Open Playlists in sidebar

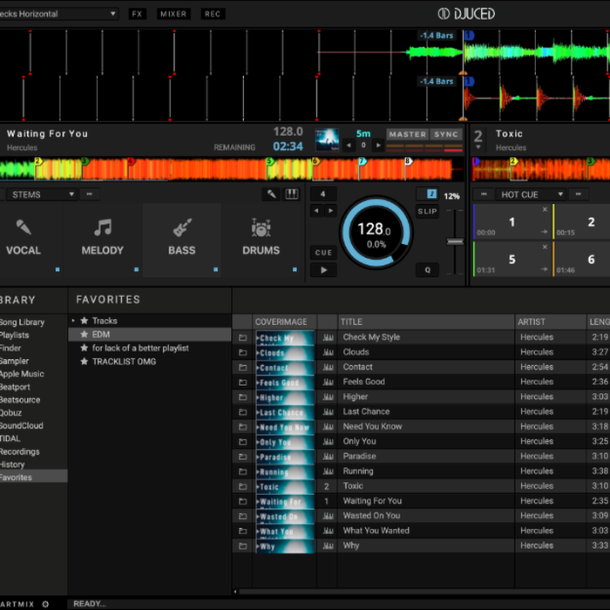pos(15,335)
